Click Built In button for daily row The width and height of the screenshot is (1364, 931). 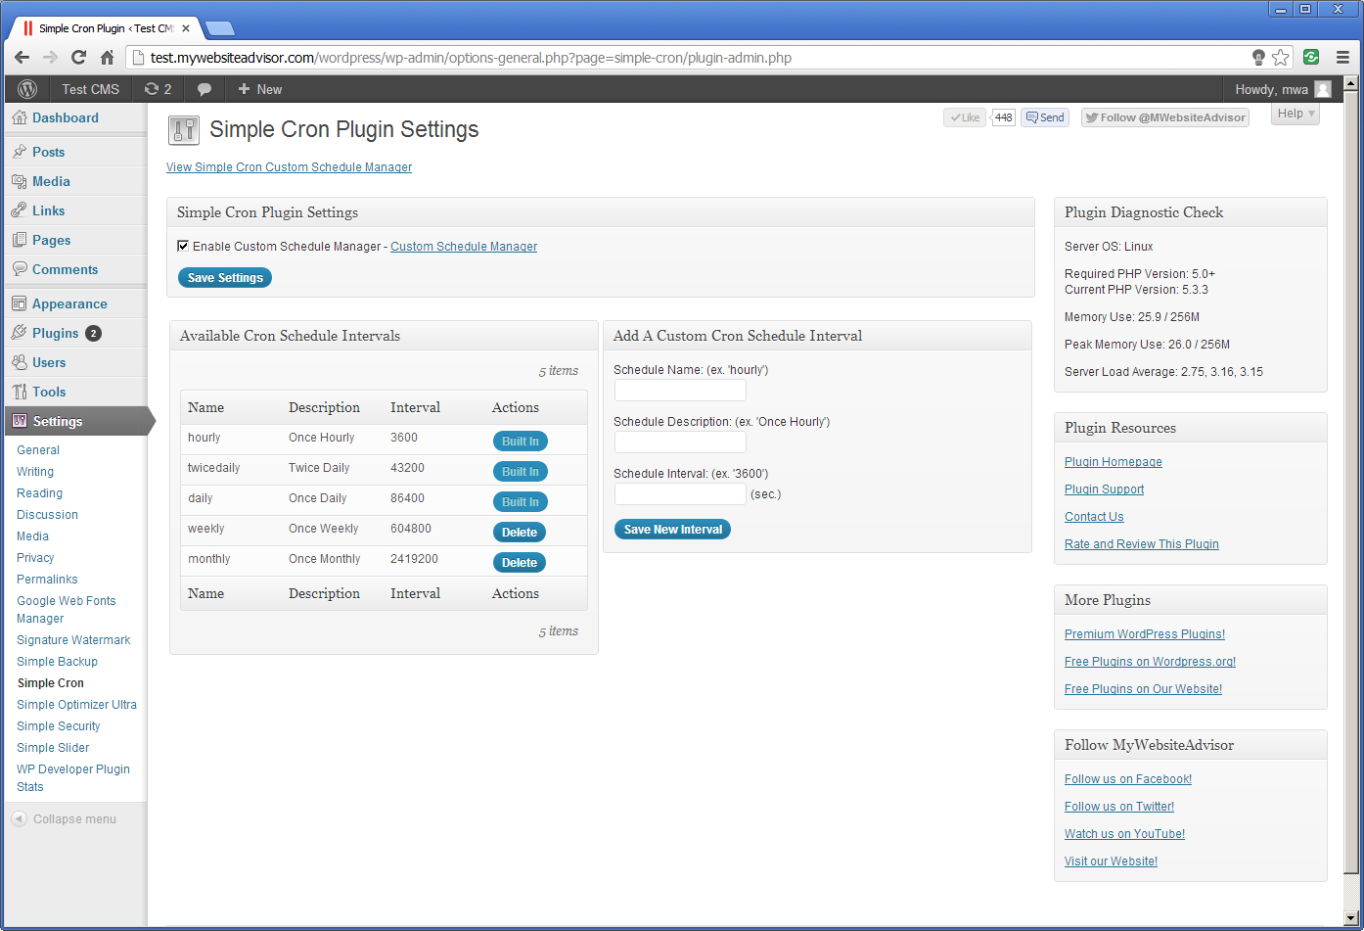520,502
